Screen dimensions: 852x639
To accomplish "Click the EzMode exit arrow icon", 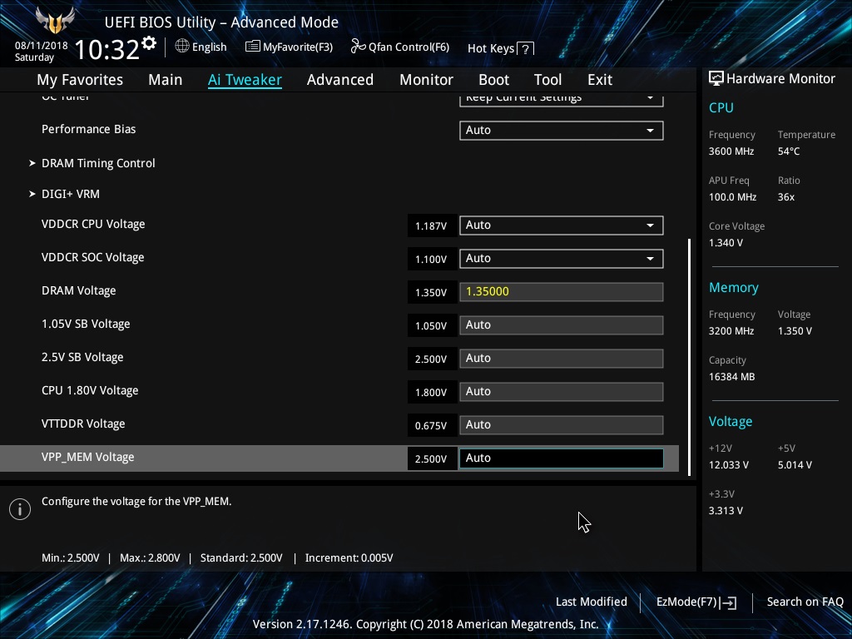I will click(729, 602).
